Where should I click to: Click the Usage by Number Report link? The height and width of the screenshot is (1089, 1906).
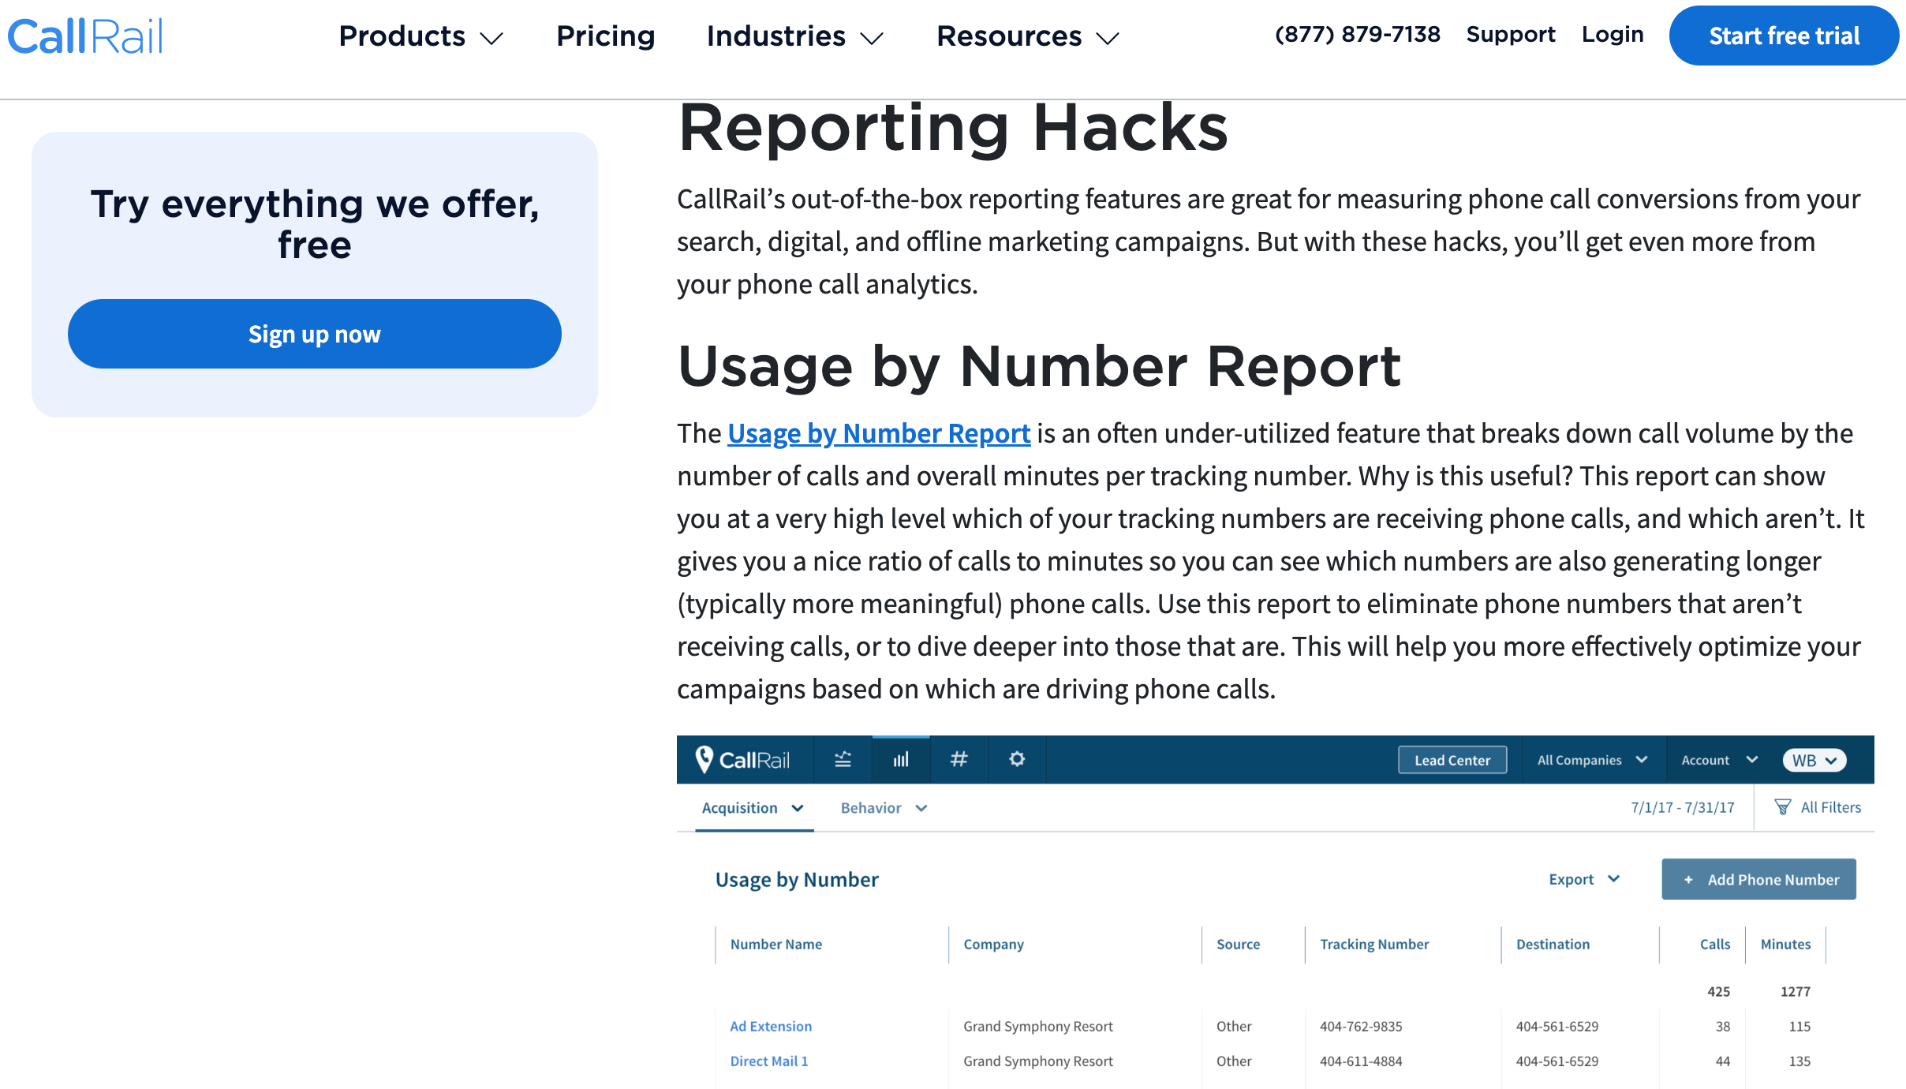tap(880, 432)
